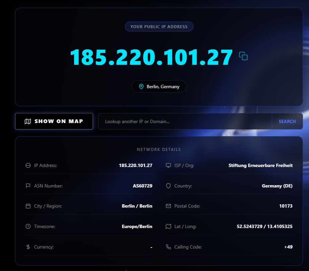The image size is (309, 271).
Task: Click the Currency label
Action: click(44, 247)
